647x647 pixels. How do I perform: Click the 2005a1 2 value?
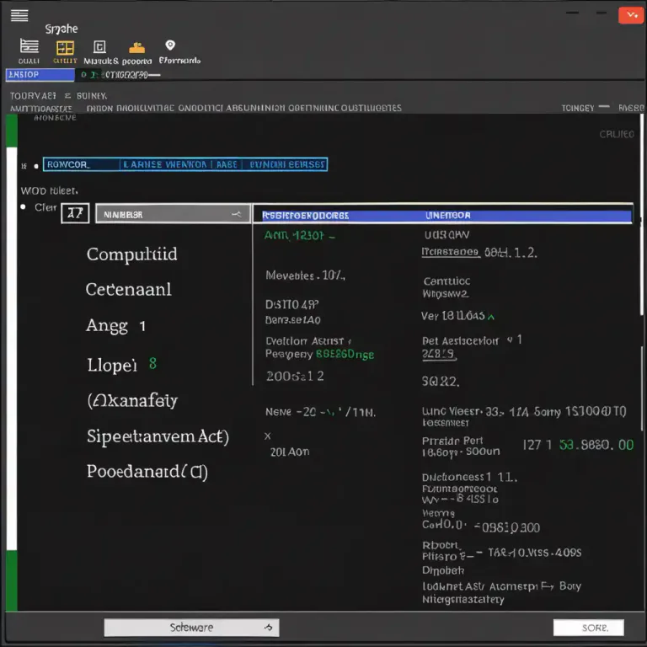click(x=295, y=376)
